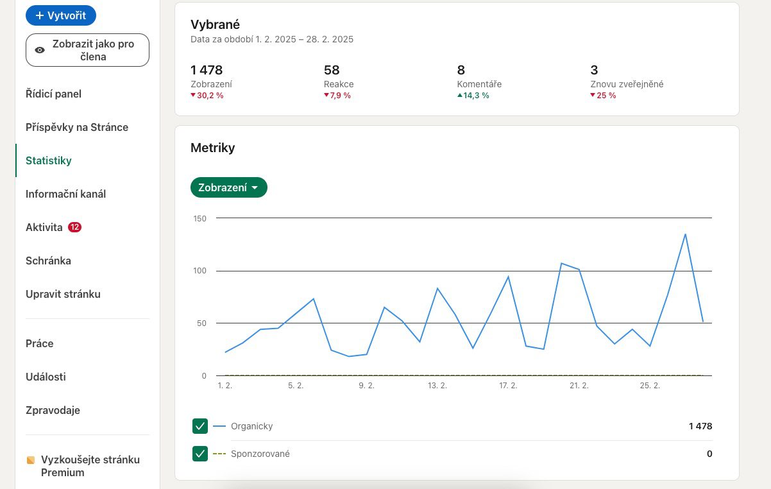Open Vyzkoušejte stránku Premium link
Viewport: 771px width, 489px height.
tap(90, 466)
